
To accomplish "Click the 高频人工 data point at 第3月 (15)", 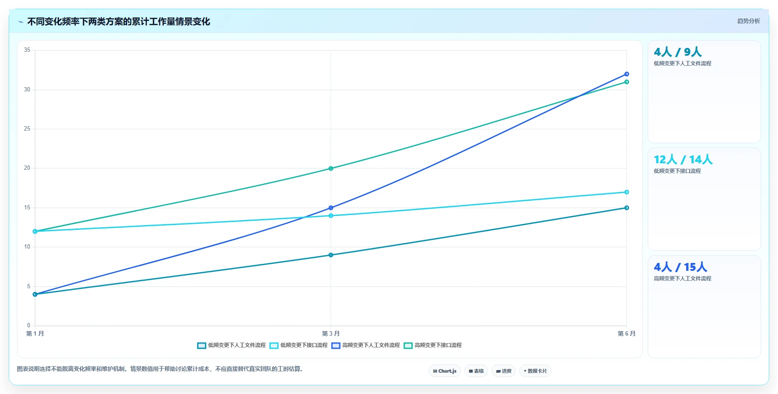I will pyautogui.click(x=331, y=208).
